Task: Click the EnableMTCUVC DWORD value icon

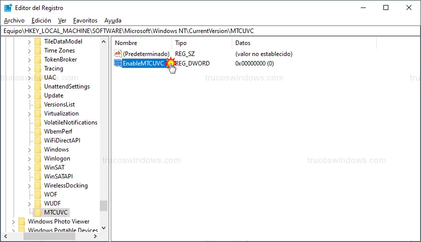Action: 118,63
